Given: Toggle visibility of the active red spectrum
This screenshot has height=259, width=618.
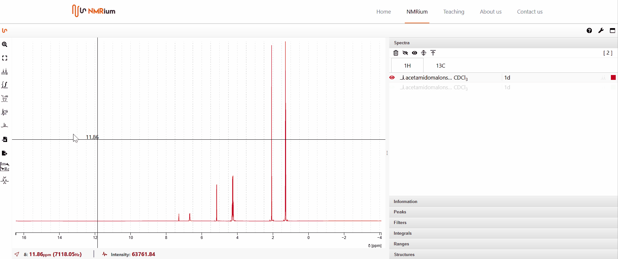Looking at the screenshot, I should coord(392,78).
